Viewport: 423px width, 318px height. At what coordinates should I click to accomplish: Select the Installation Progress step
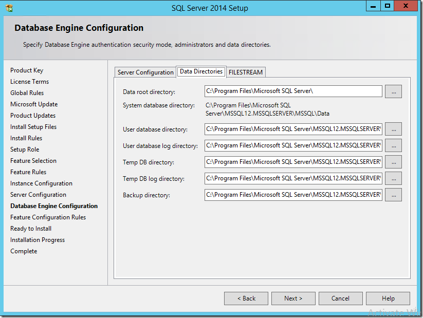pyautogui.click(x=38, y=240)
